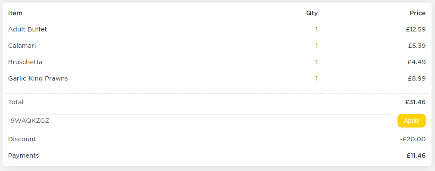
Task: Click the Price column header
Action: pos(418,13)
